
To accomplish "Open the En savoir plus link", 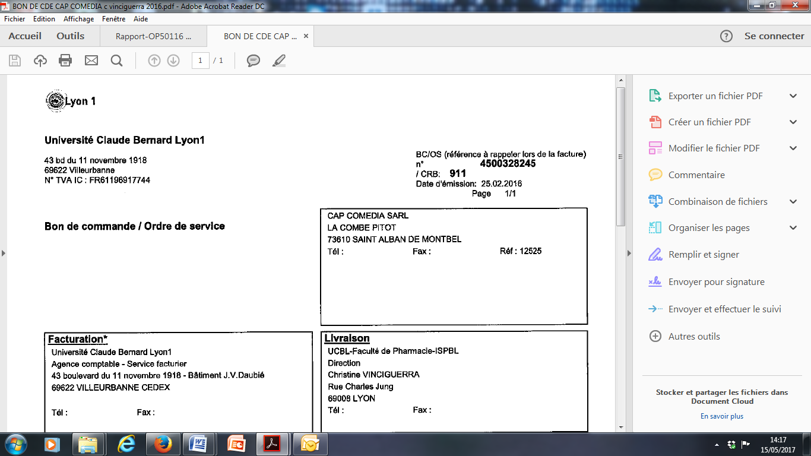I will click(x=722, y=416).
